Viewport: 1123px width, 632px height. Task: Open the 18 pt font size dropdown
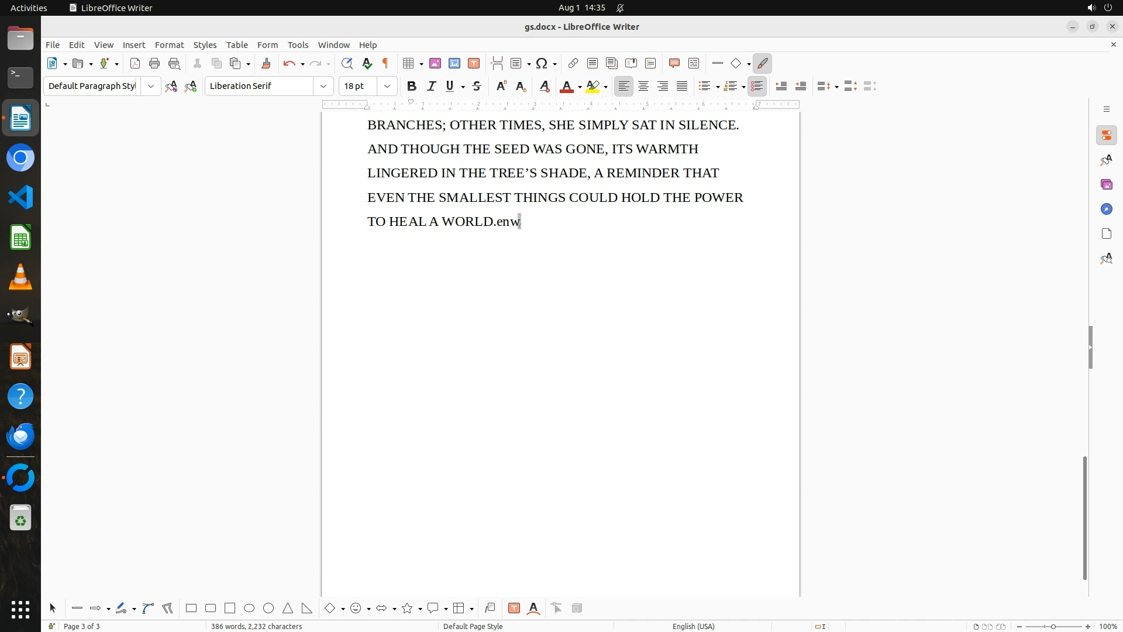click(x=387, y=86)
